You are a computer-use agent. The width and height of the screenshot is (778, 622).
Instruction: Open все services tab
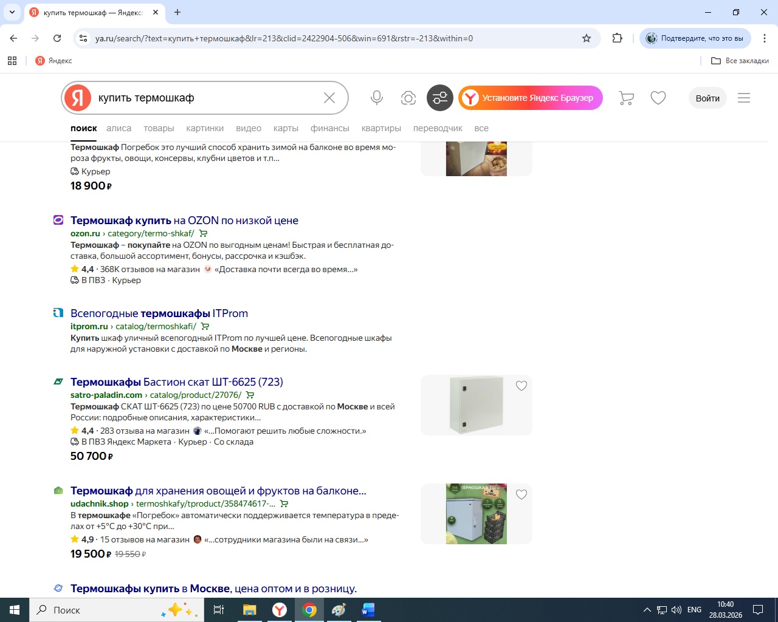[x=481, y=128]
